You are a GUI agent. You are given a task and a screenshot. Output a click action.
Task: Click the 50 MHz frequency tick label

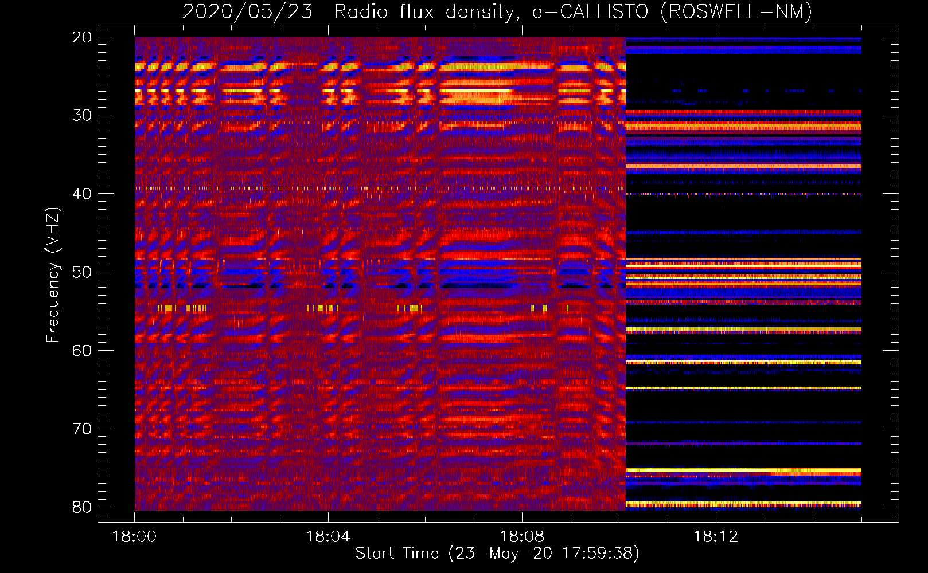(83, 272)
